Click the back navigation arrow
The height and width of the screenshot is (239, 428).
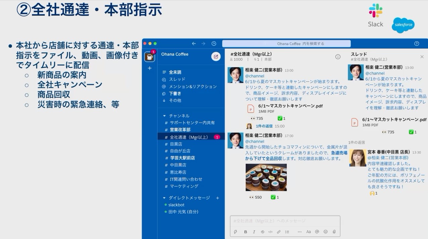[x=194, y=44]
